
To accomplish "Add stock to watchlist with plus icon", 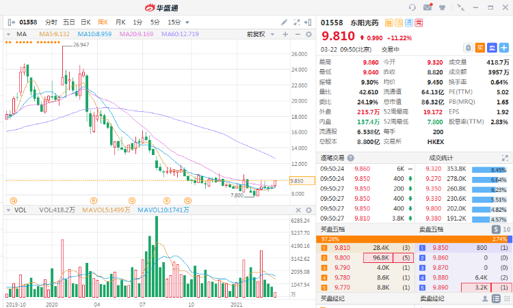I will (x=502, y=47).
